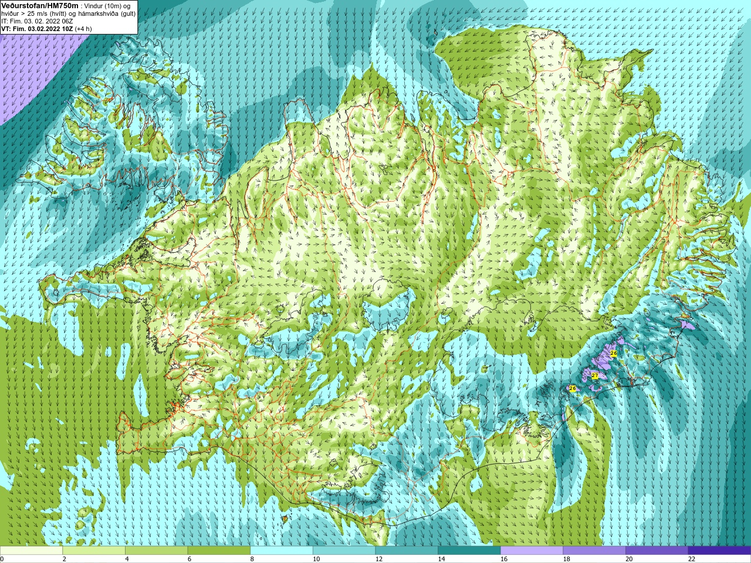Click the legend scale value 10

point(316,559)
